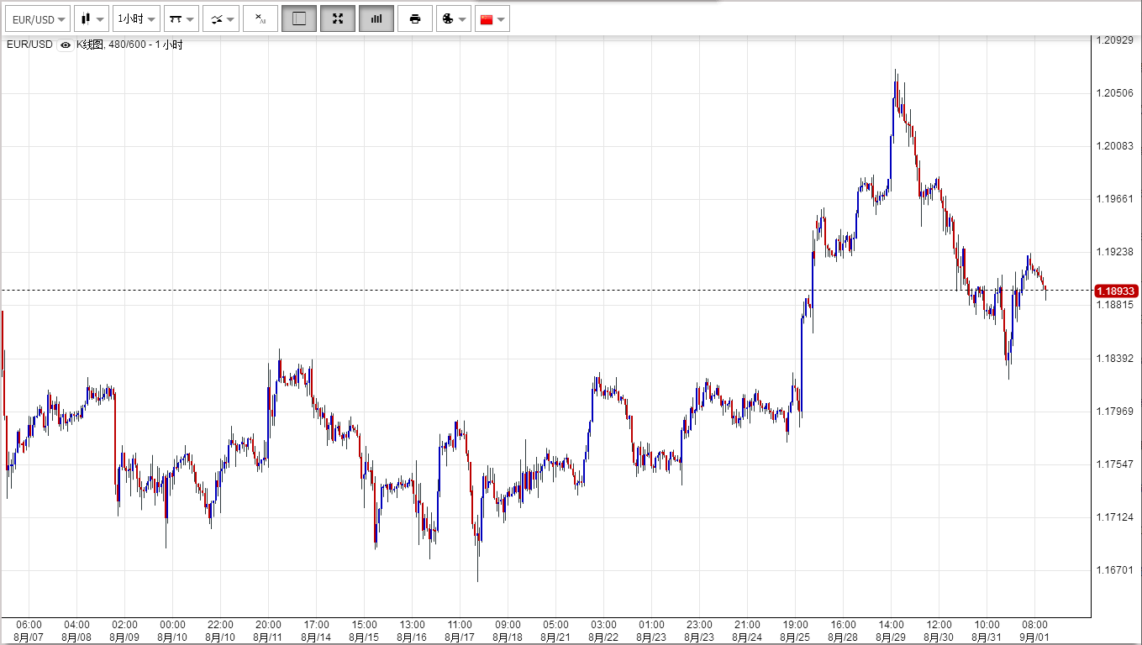The image size is (1142, 645).
Task: Open the candlestick chart type selector
Action: tap(92, 18)
